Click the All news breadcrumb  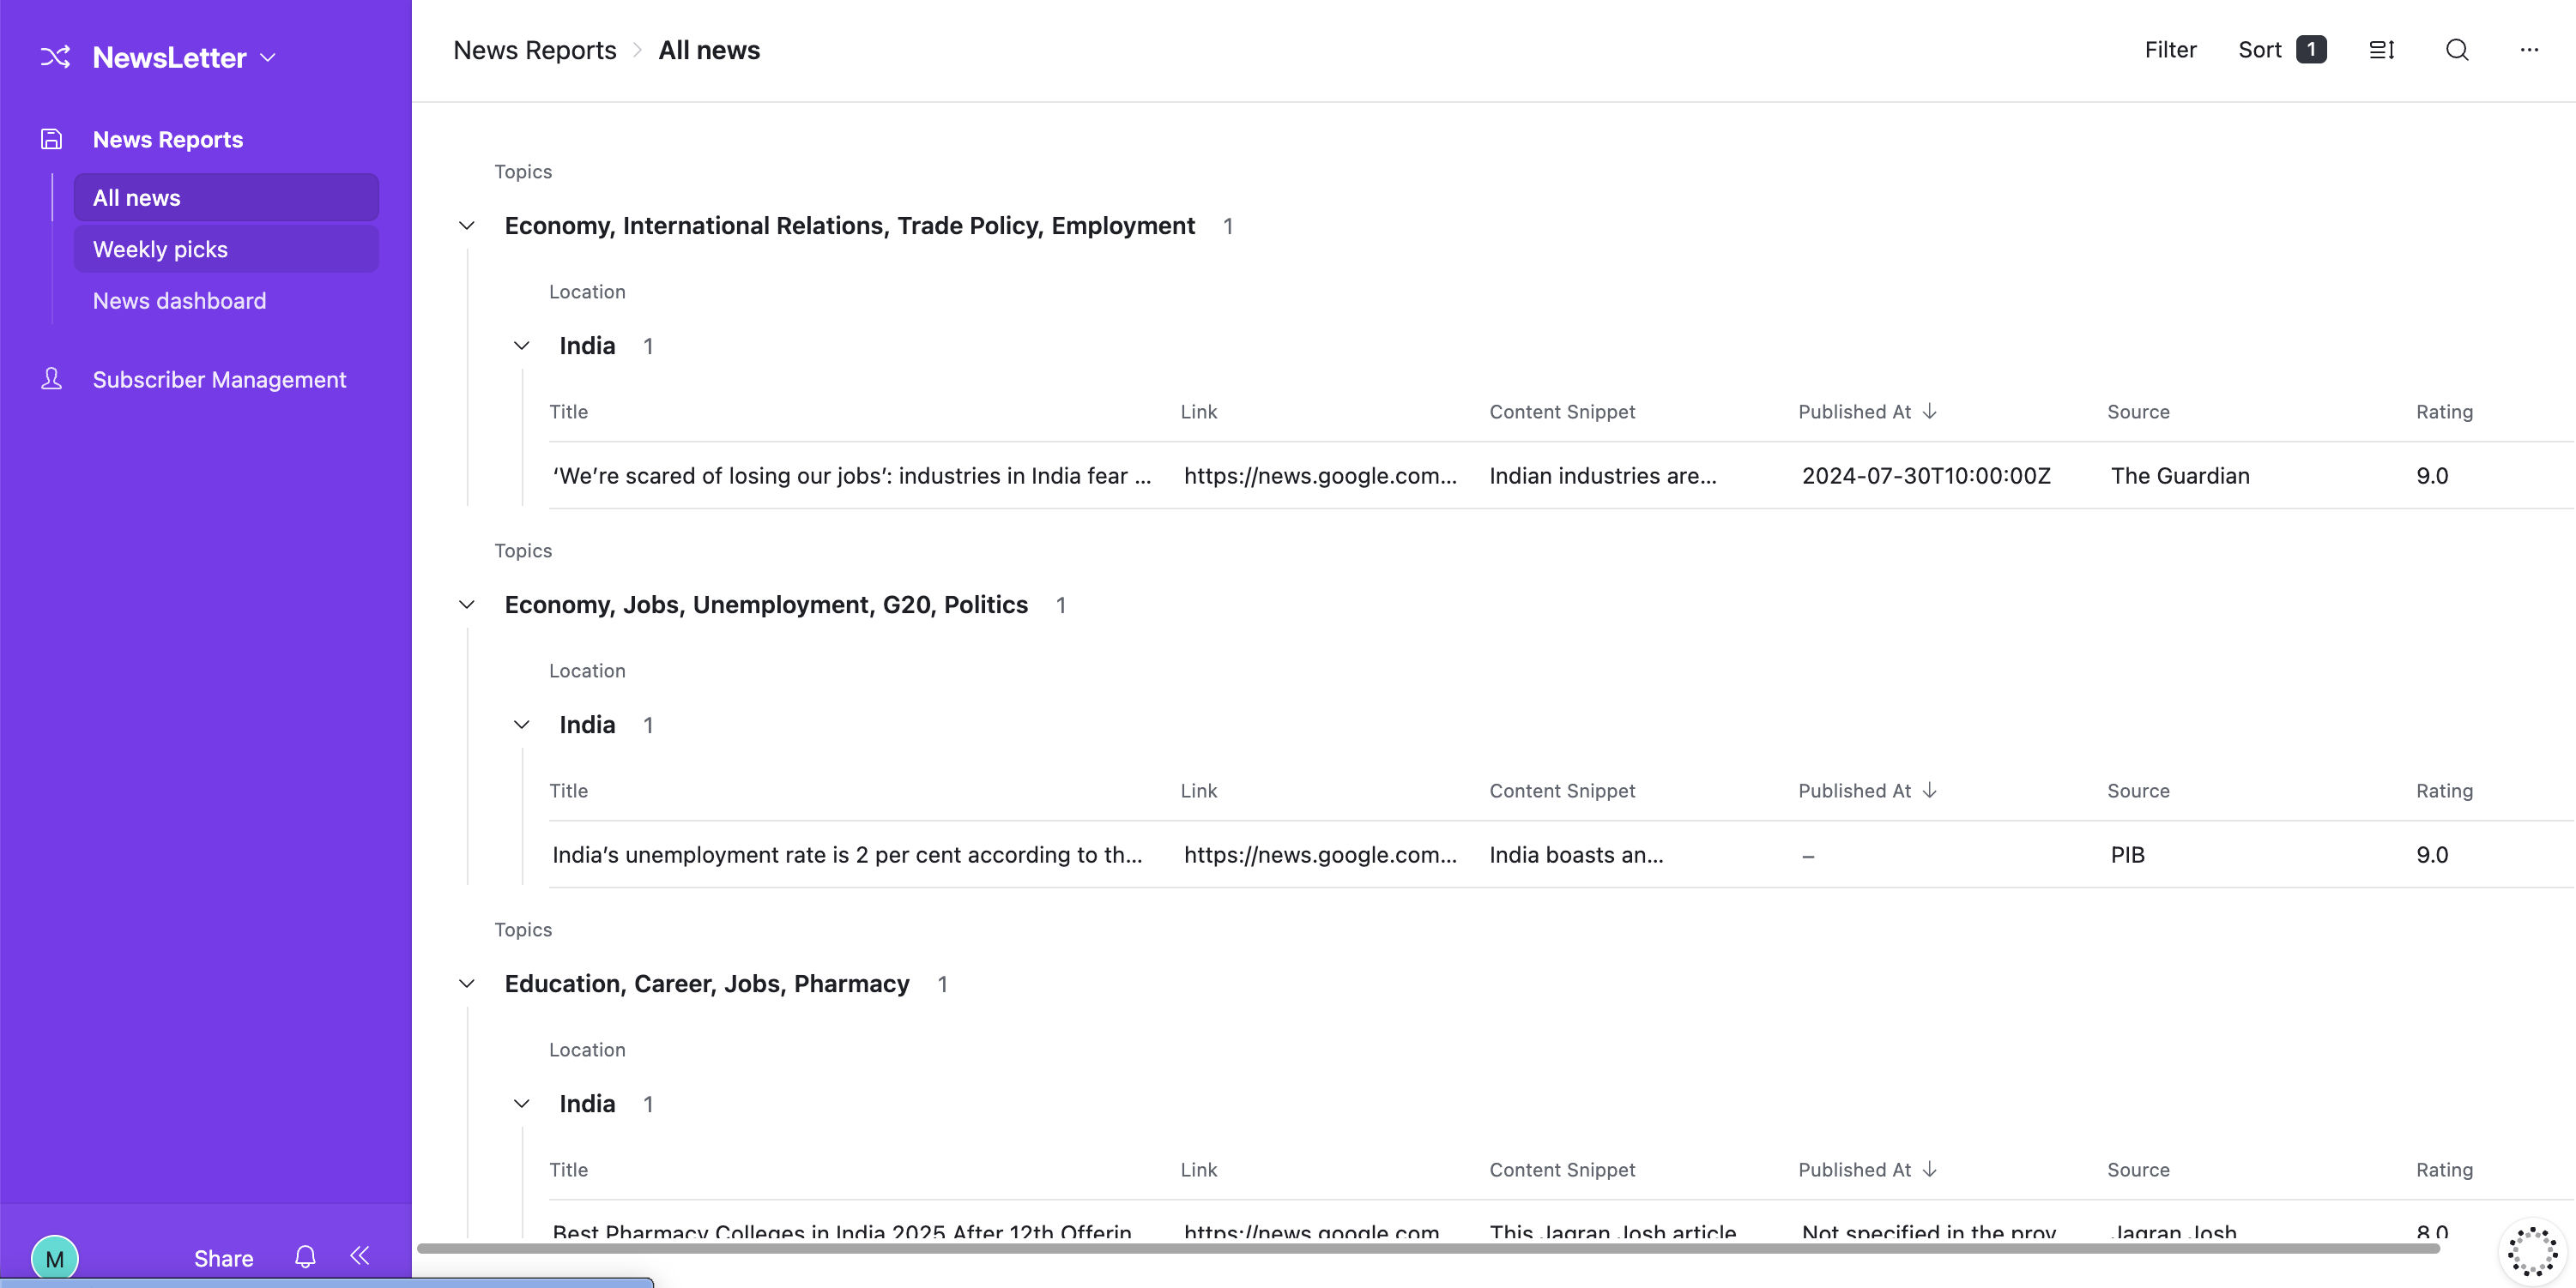click(708, 50)
